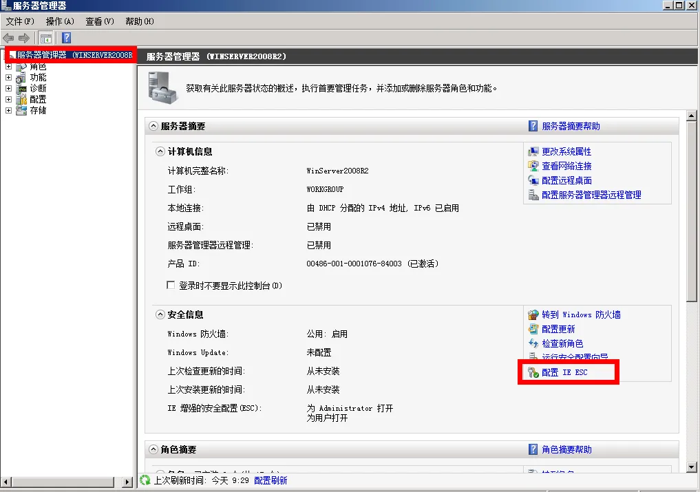Expand the 功能 tree node
Image resolution: width=700 pixels, height=492 pixels.
tap(8, 77)
